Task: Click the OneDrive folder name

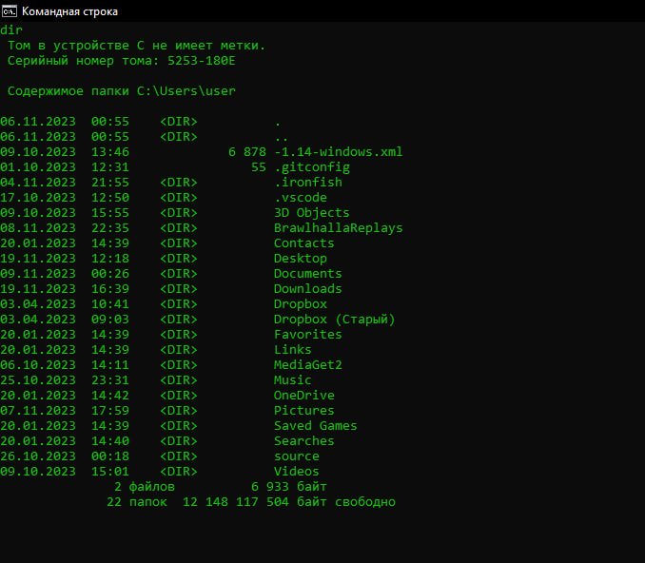Action: point(304,396)
